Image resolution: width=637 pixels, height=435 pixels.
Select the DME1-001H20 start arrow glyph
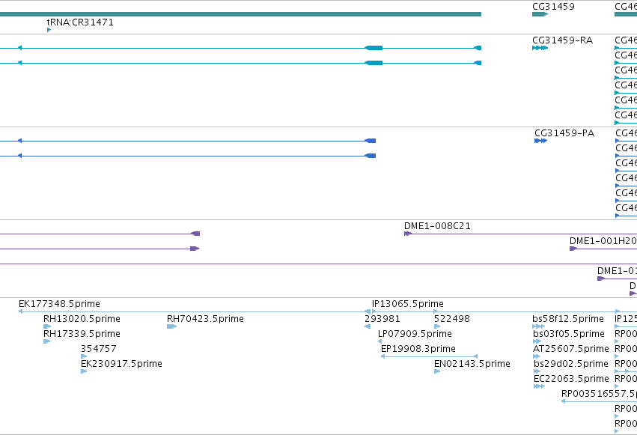click(573, 249)
